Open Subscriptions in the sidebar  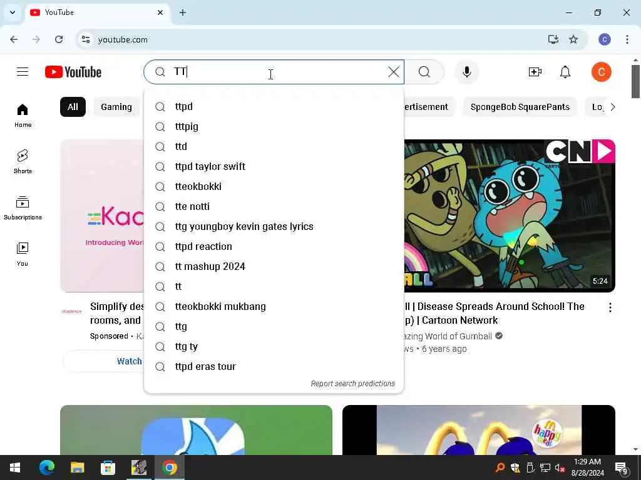[23, 207]
